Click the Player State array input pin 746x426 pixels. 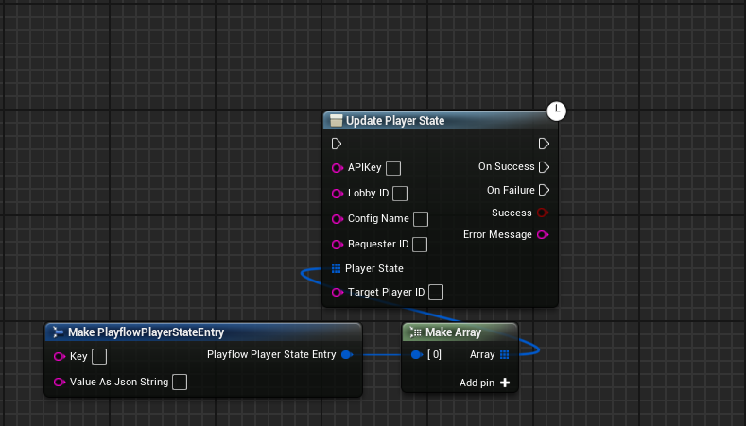coord(337,268)
